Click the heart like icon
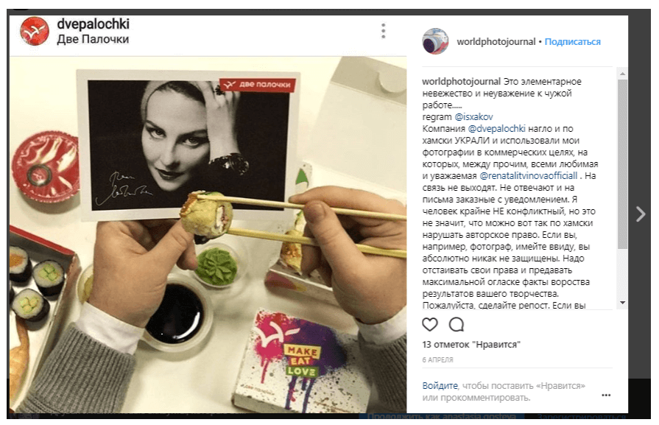Screen dimensions: 659x425 click(429, 324)
